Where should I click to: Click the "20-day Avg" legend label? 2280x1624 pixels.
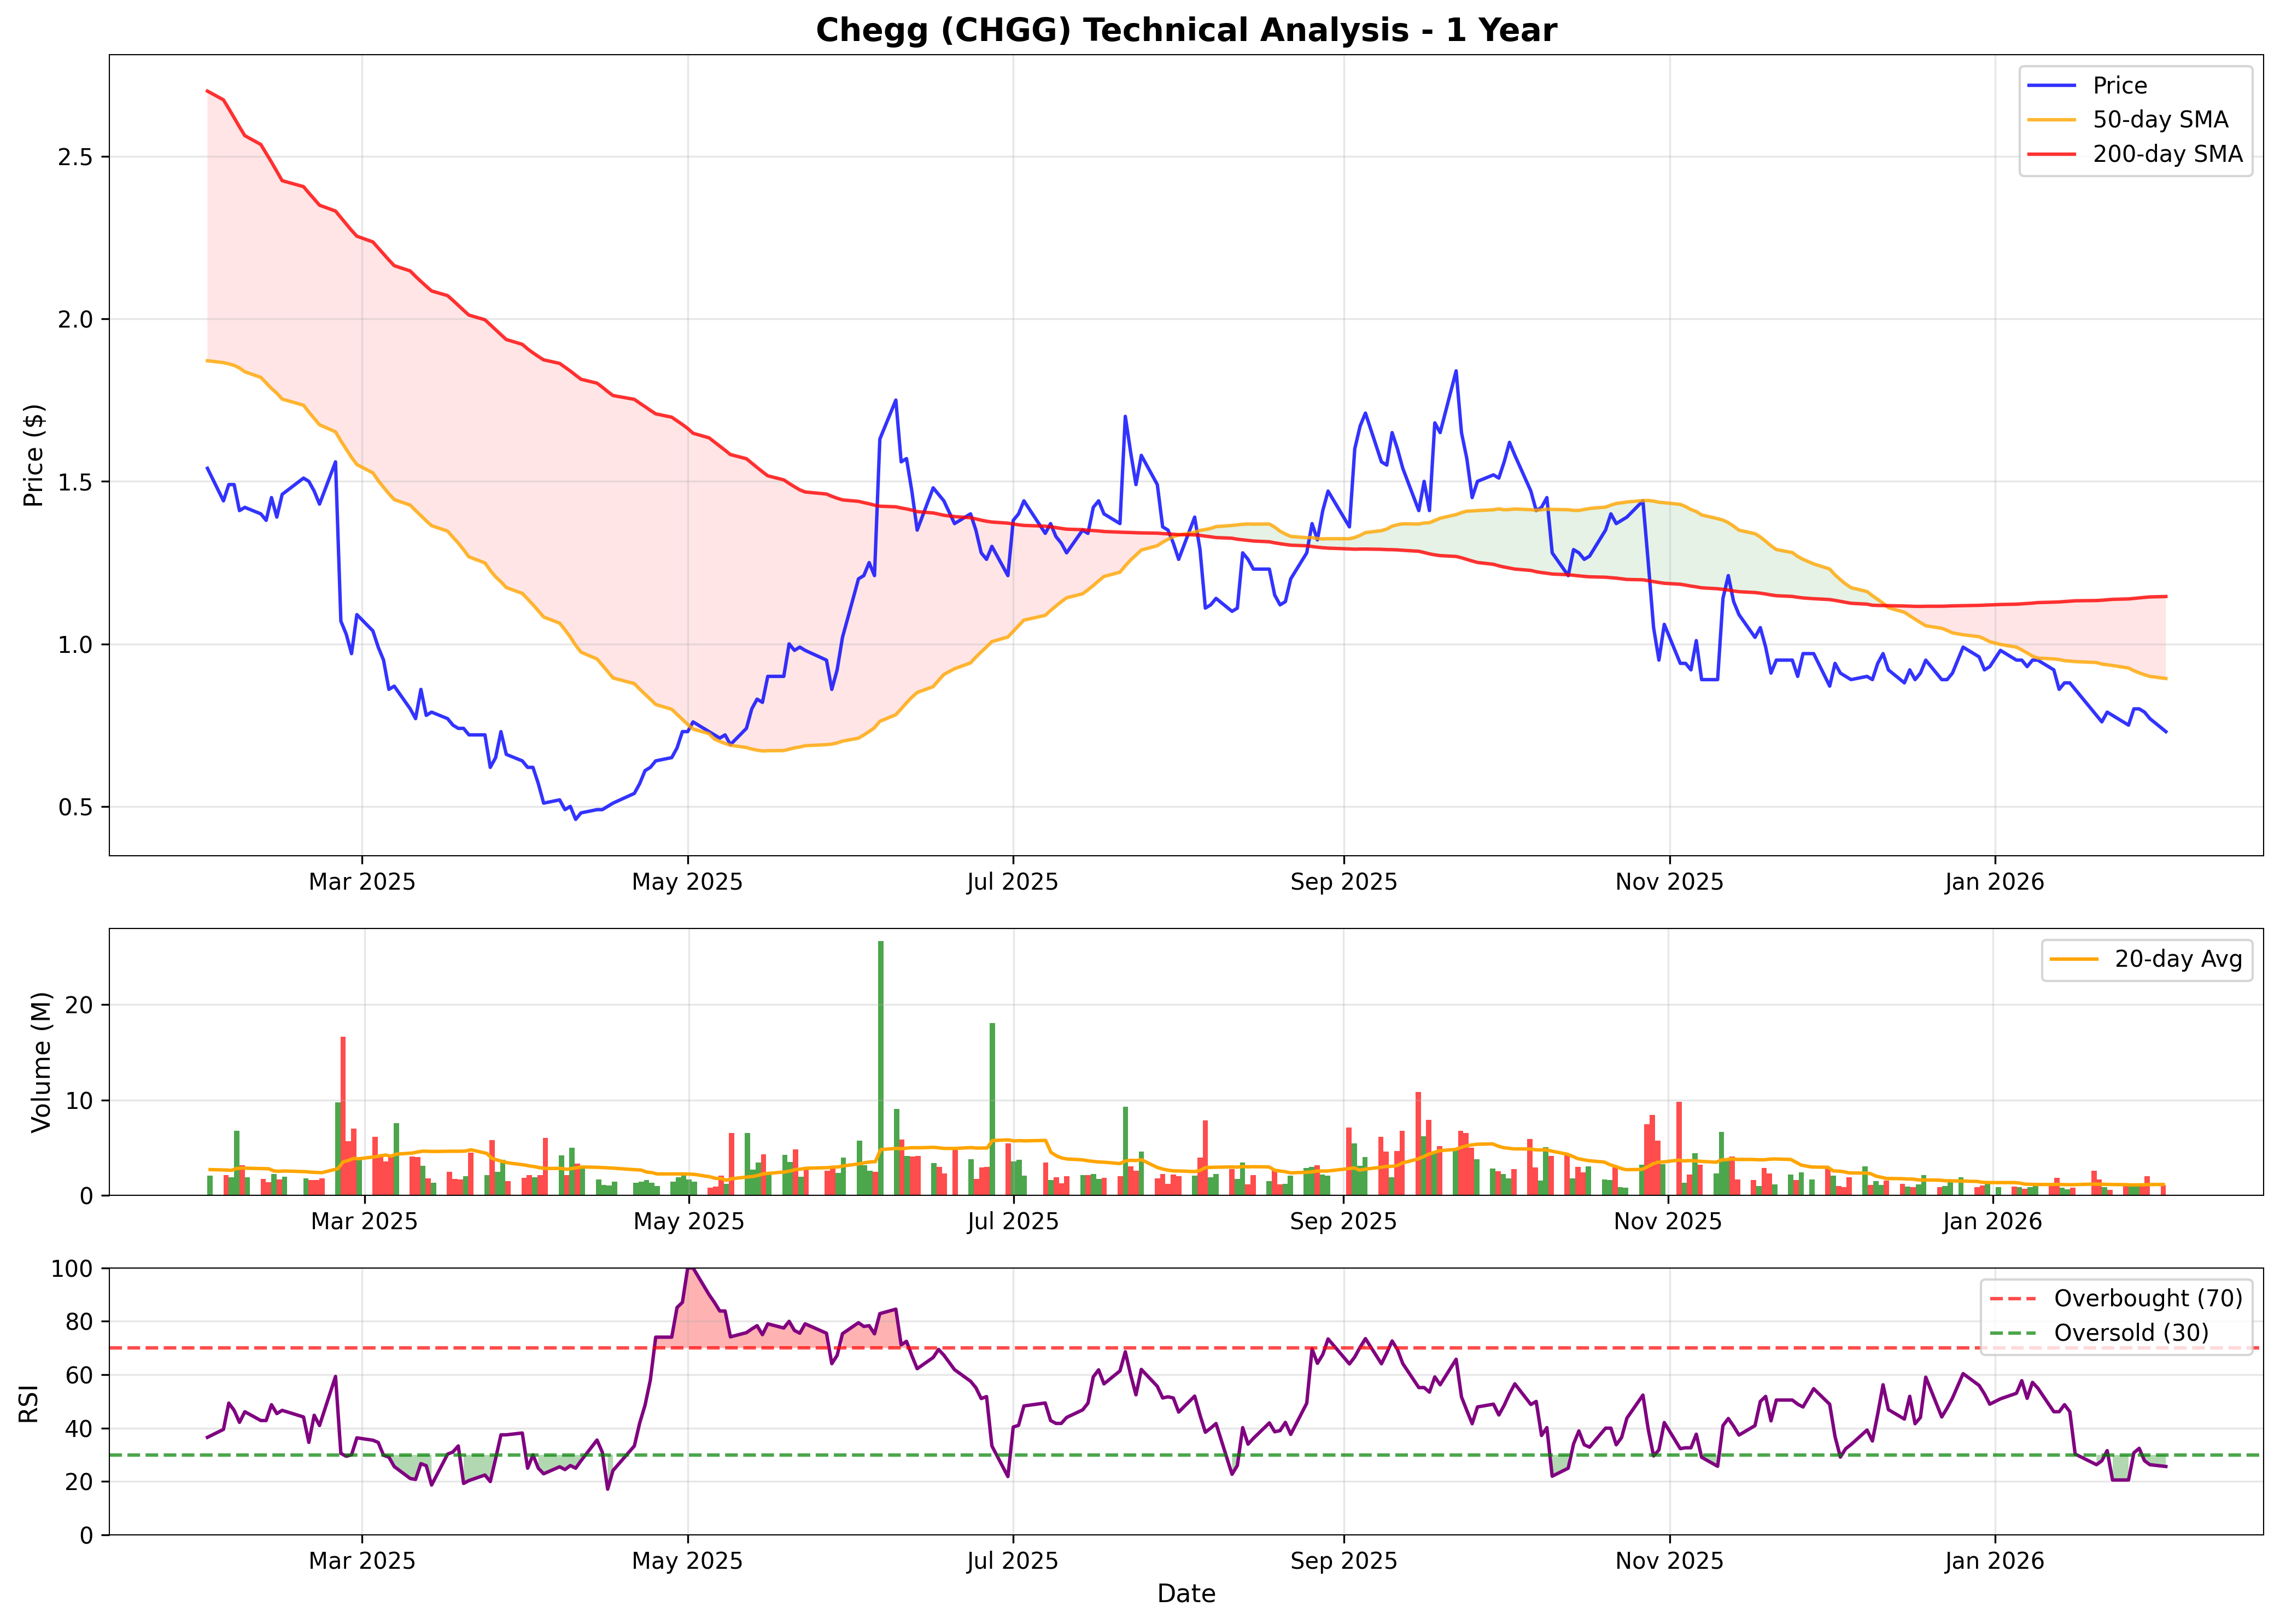coord(2178,959)
